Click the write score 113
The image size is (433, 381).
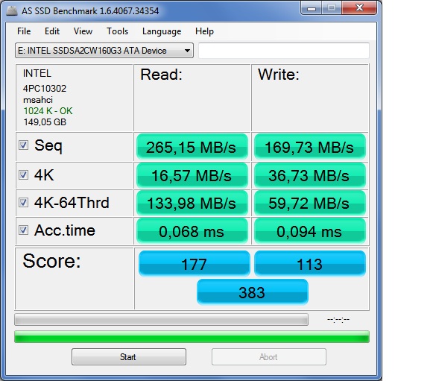tap(310, 264)
